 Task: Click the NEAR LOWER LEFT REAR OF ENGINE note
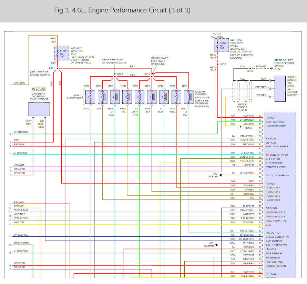[x=160, y=61]
